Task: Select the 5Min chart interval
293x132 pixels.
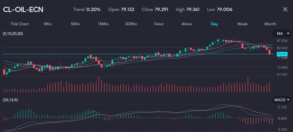Action: click(75, 24)
